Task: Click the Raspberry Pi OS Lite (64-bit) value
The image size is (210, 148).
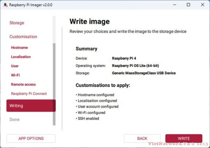Action: (x=135, y=66)
